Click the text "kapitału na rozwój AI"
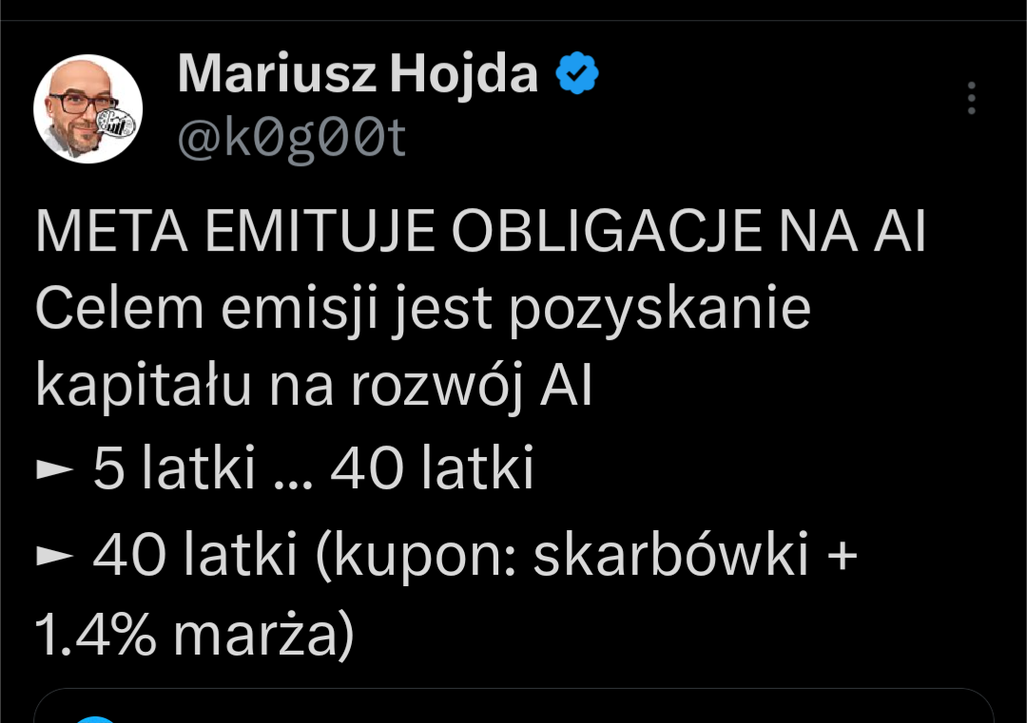 pyautogui.click(x=314, y=388)
